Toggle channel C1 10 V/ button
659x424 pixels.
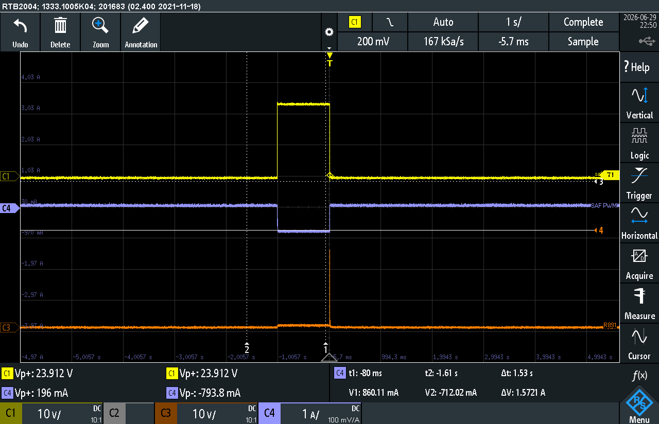tap(51, 413)
